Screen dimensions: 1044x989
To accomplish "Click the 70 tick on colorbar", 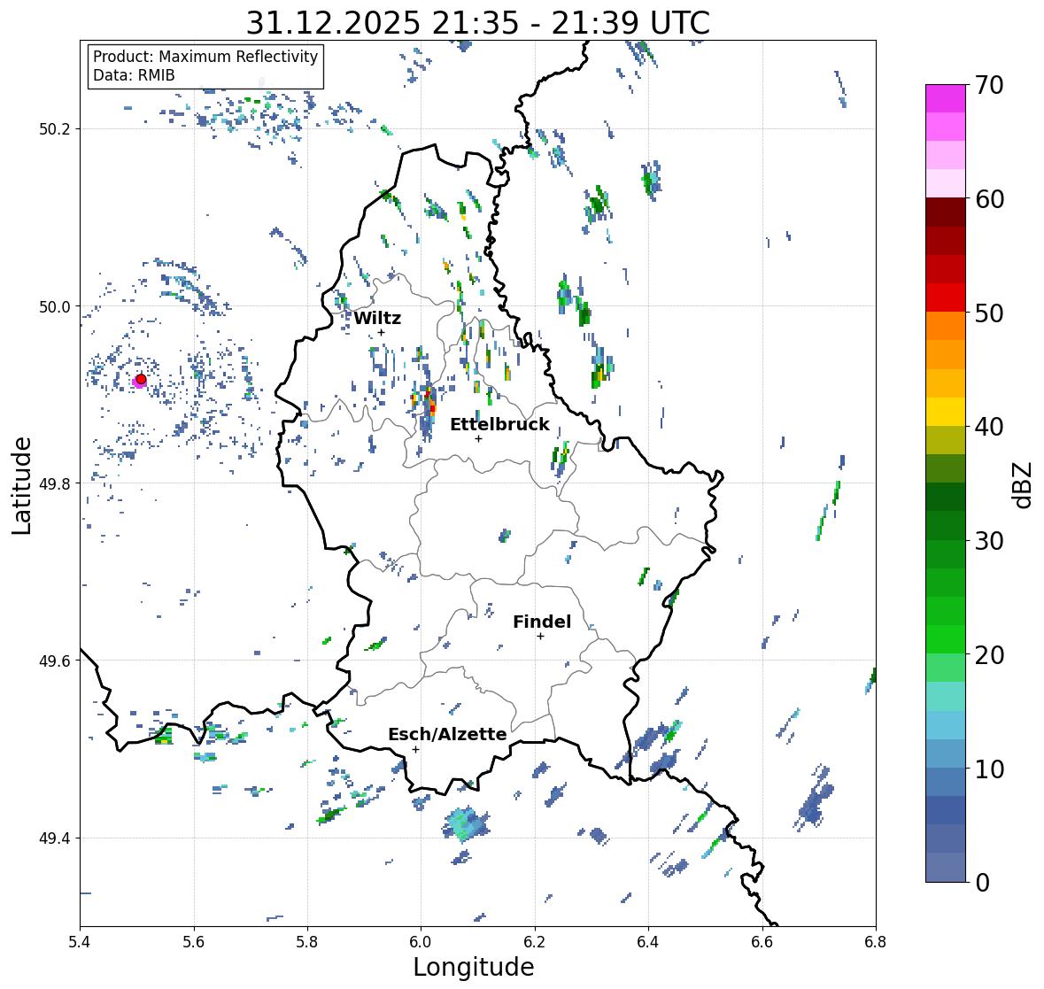I will [x=989, y=85].
